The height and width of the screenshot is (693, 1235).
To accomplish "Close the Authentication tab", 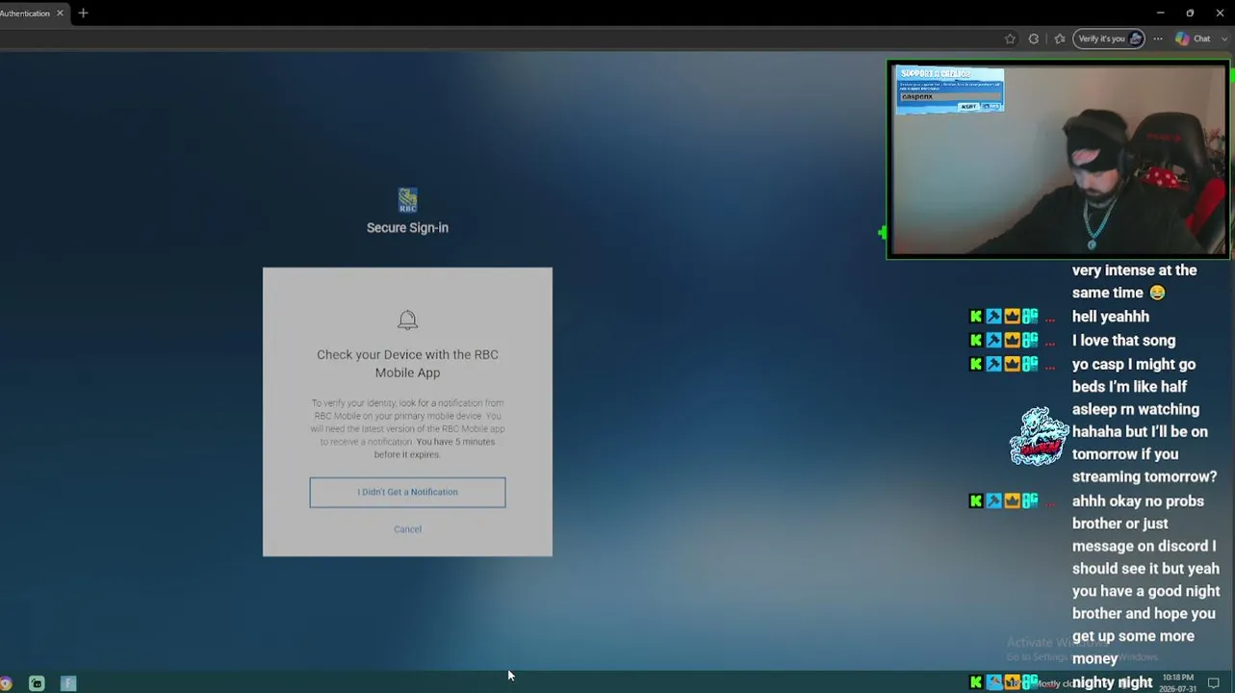I will [x=61, y=13].
